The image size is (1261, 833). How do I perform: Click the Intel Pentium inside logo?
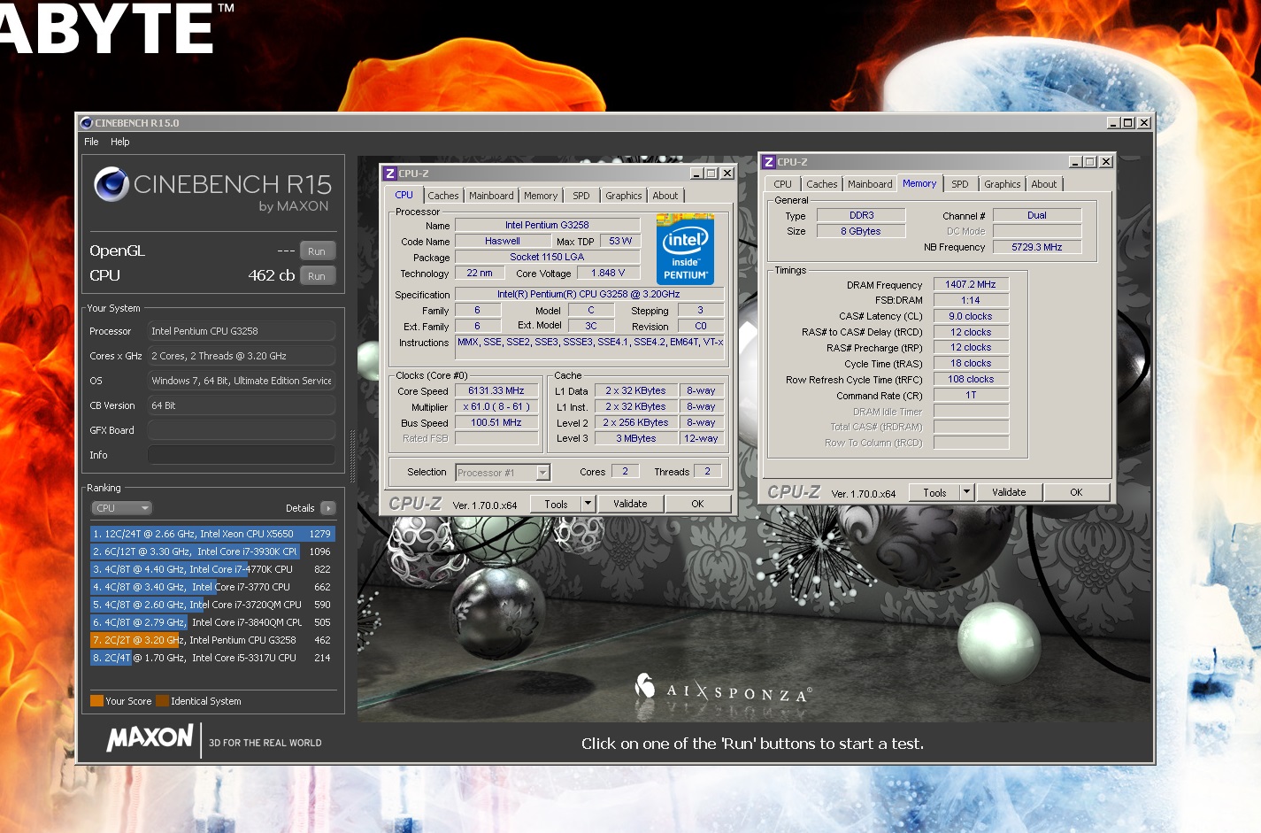click(685, 248)
